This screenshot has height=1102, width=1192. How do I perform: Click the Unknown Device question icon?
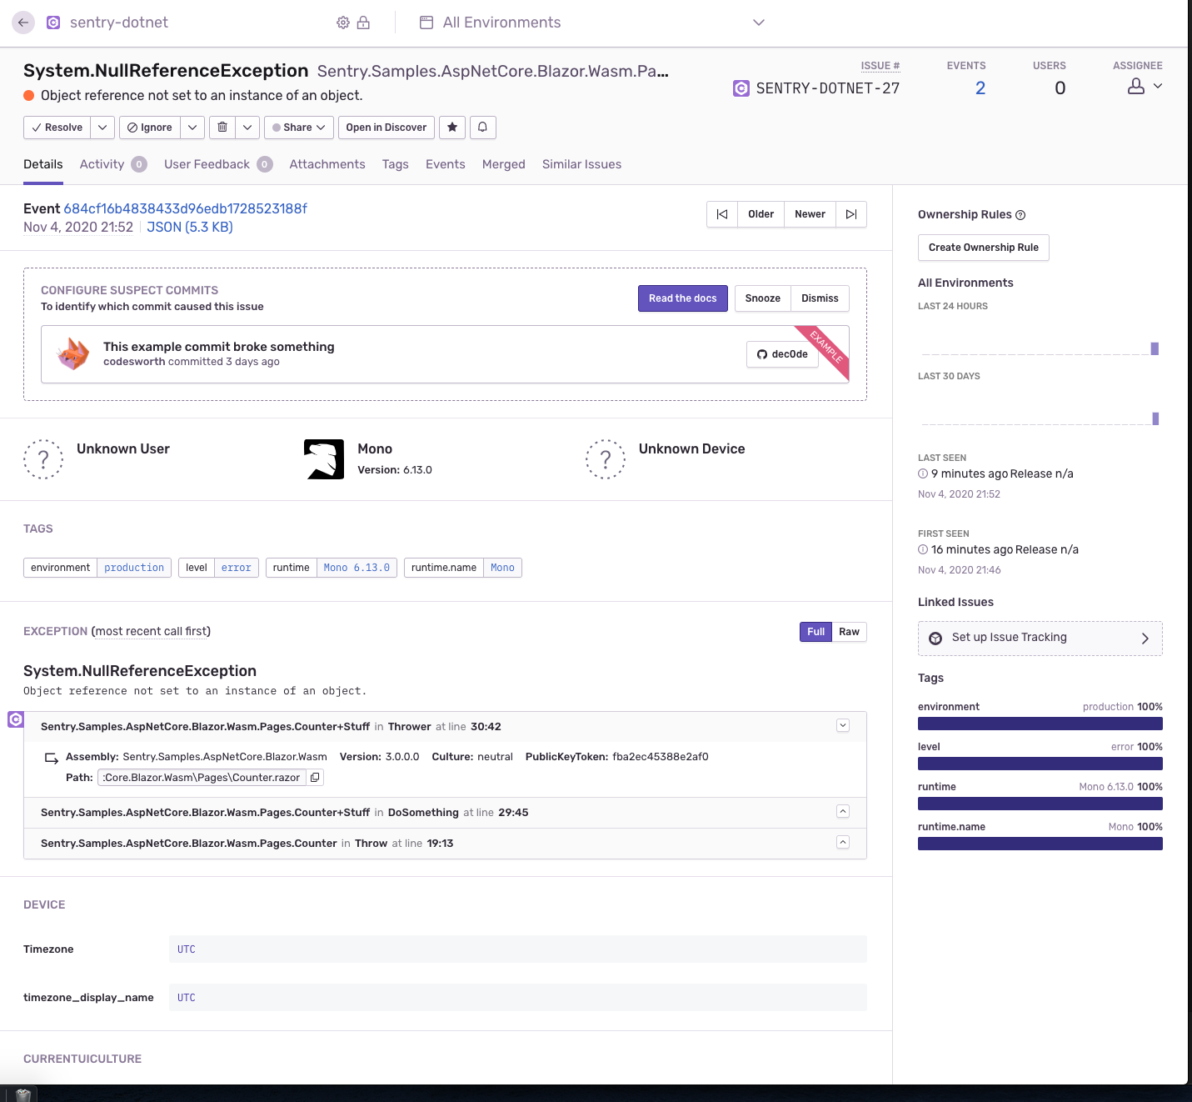tap(606, 459)
